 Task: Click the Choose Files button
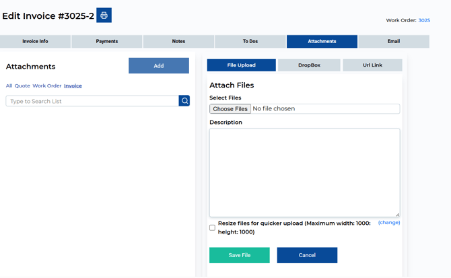(230, 109)
